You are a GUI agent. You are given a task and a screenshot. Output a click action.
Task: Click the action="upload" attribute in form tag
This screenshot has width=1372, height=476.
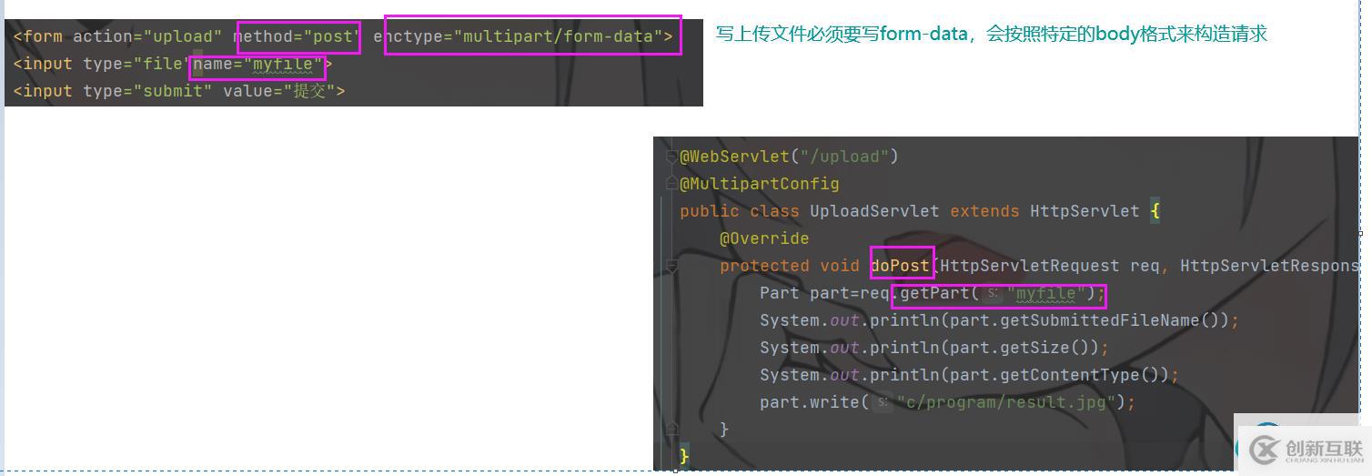tap(147, 36)
